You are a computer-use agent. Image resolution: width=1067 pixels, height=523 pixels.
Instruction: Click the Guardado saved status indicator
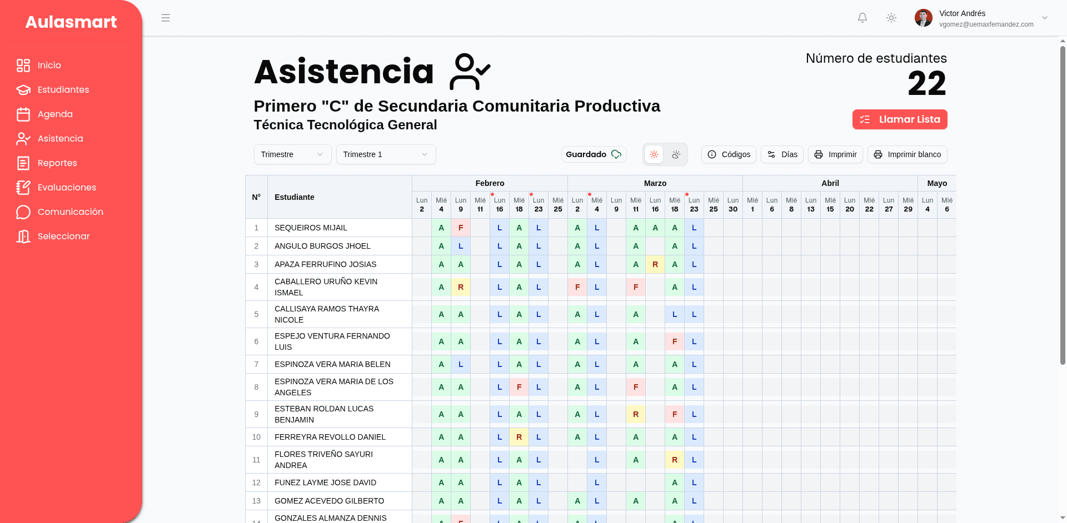594,154
